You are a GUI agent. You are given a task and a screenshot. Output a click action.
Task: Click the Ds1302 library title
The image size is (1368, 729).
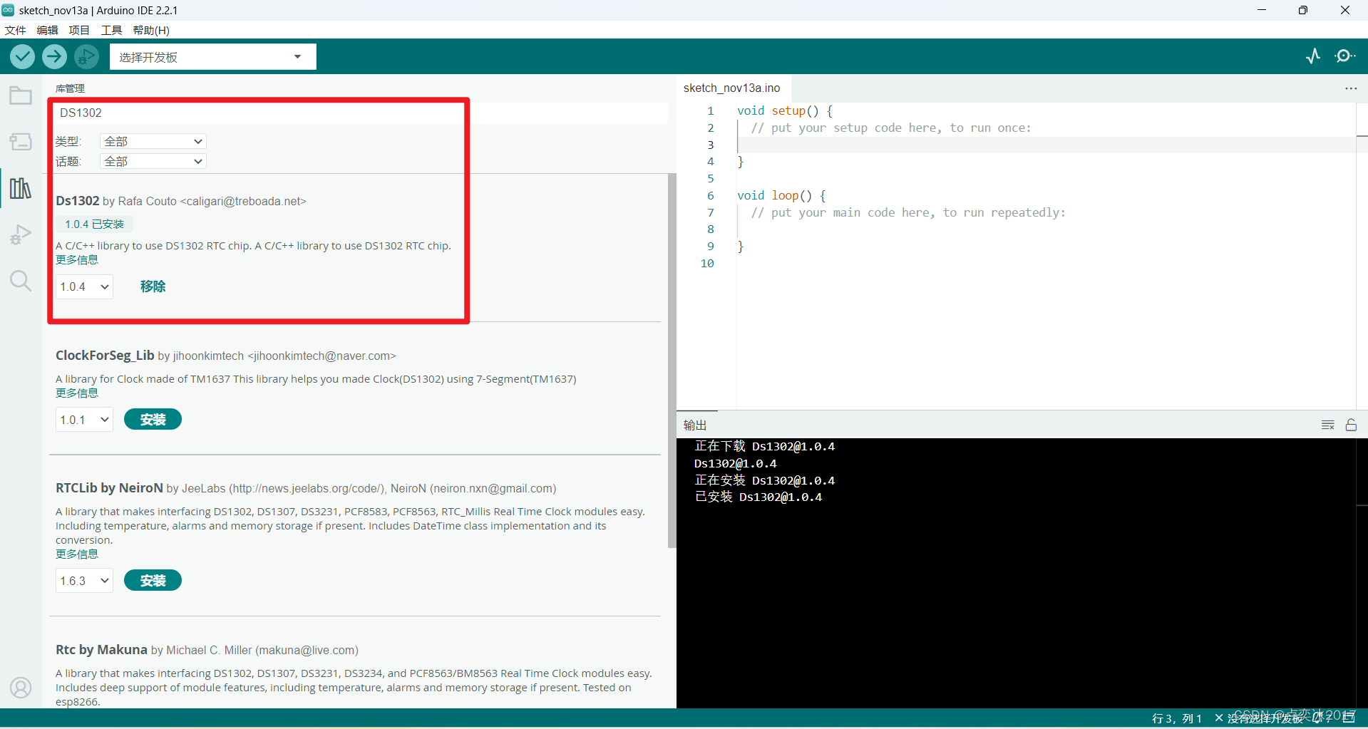[78, 201]
